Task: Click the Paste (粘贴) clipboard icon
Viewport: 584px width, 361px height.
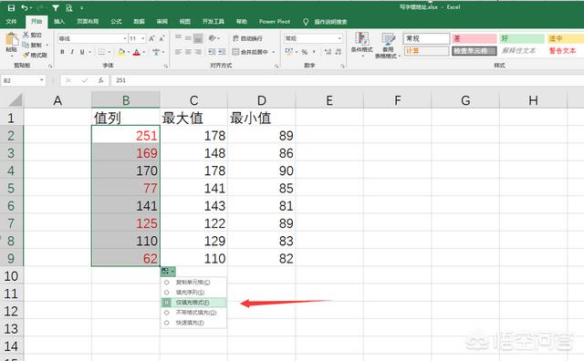Action: point(12,39)
